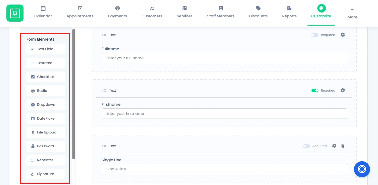Add a Text Field element
This screenshot has height=185, width=378.
(x=46, y=49)
